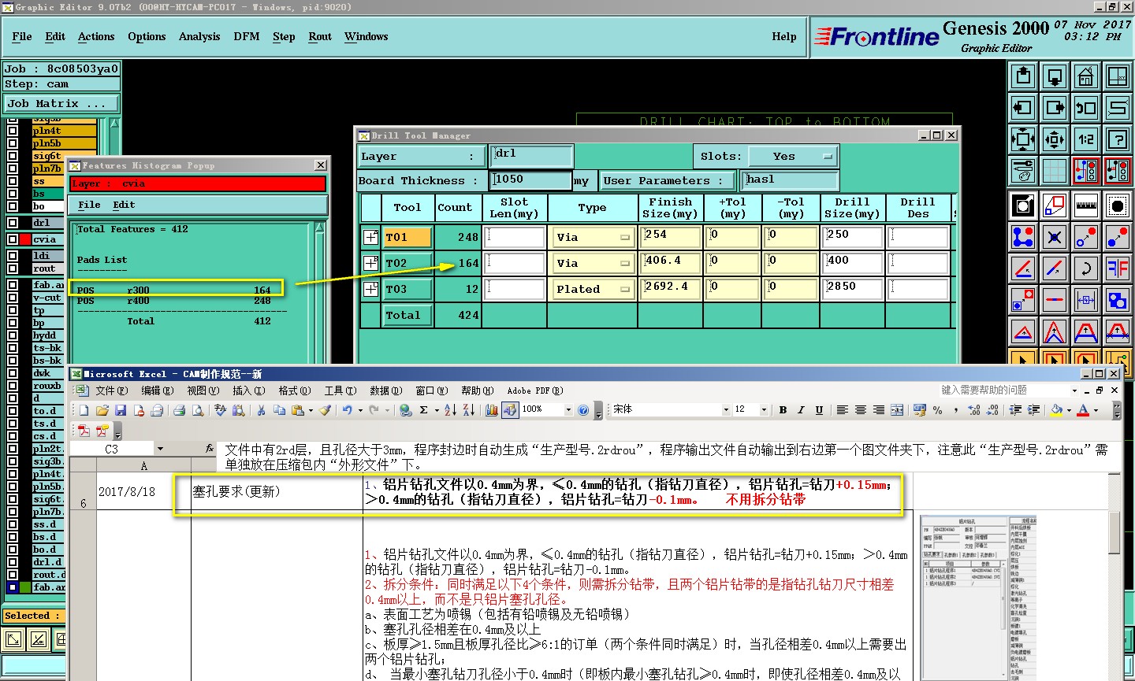Image resolution: width=1135 pixels, height=681 pixels.
Task: Open the DFM menu
Action: tap(247, 37)
